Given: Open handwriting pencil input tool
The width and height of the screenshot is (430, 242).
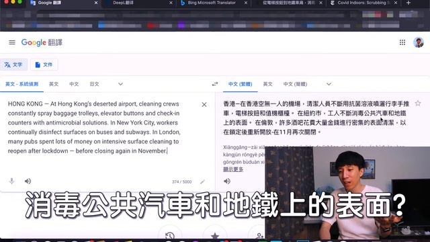Looking at the screenshot, I should coord(202,182).
